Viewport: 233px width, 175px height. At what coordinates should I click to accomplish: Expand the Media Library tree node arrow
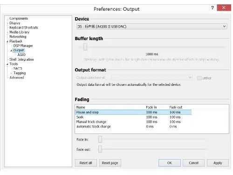7,32
